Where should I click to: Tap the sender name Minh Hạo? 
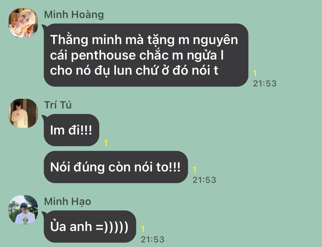coord(68,201)
